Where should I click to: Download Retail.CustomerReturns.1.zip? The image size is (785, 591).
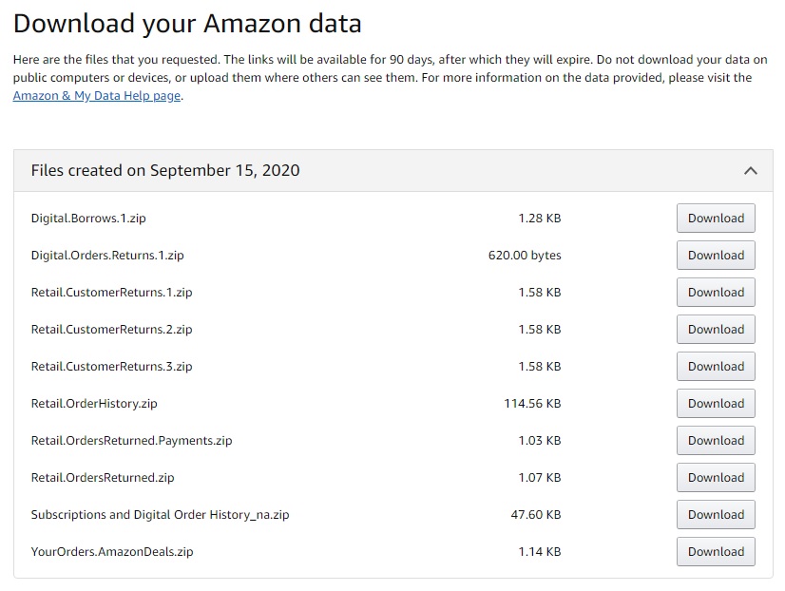[x=715, y=292]
